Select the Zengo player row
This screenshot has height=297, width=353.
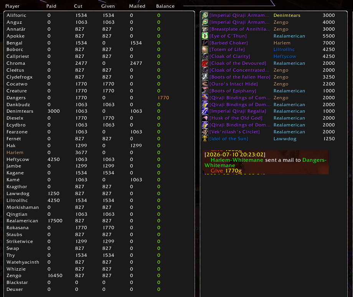coord(99,276)
